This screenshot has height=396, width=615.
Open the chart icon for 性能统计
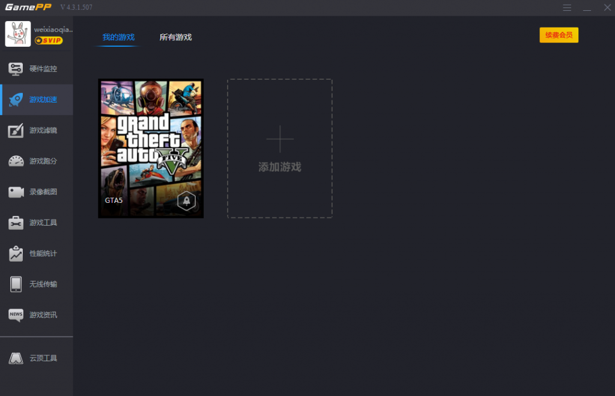16,253
